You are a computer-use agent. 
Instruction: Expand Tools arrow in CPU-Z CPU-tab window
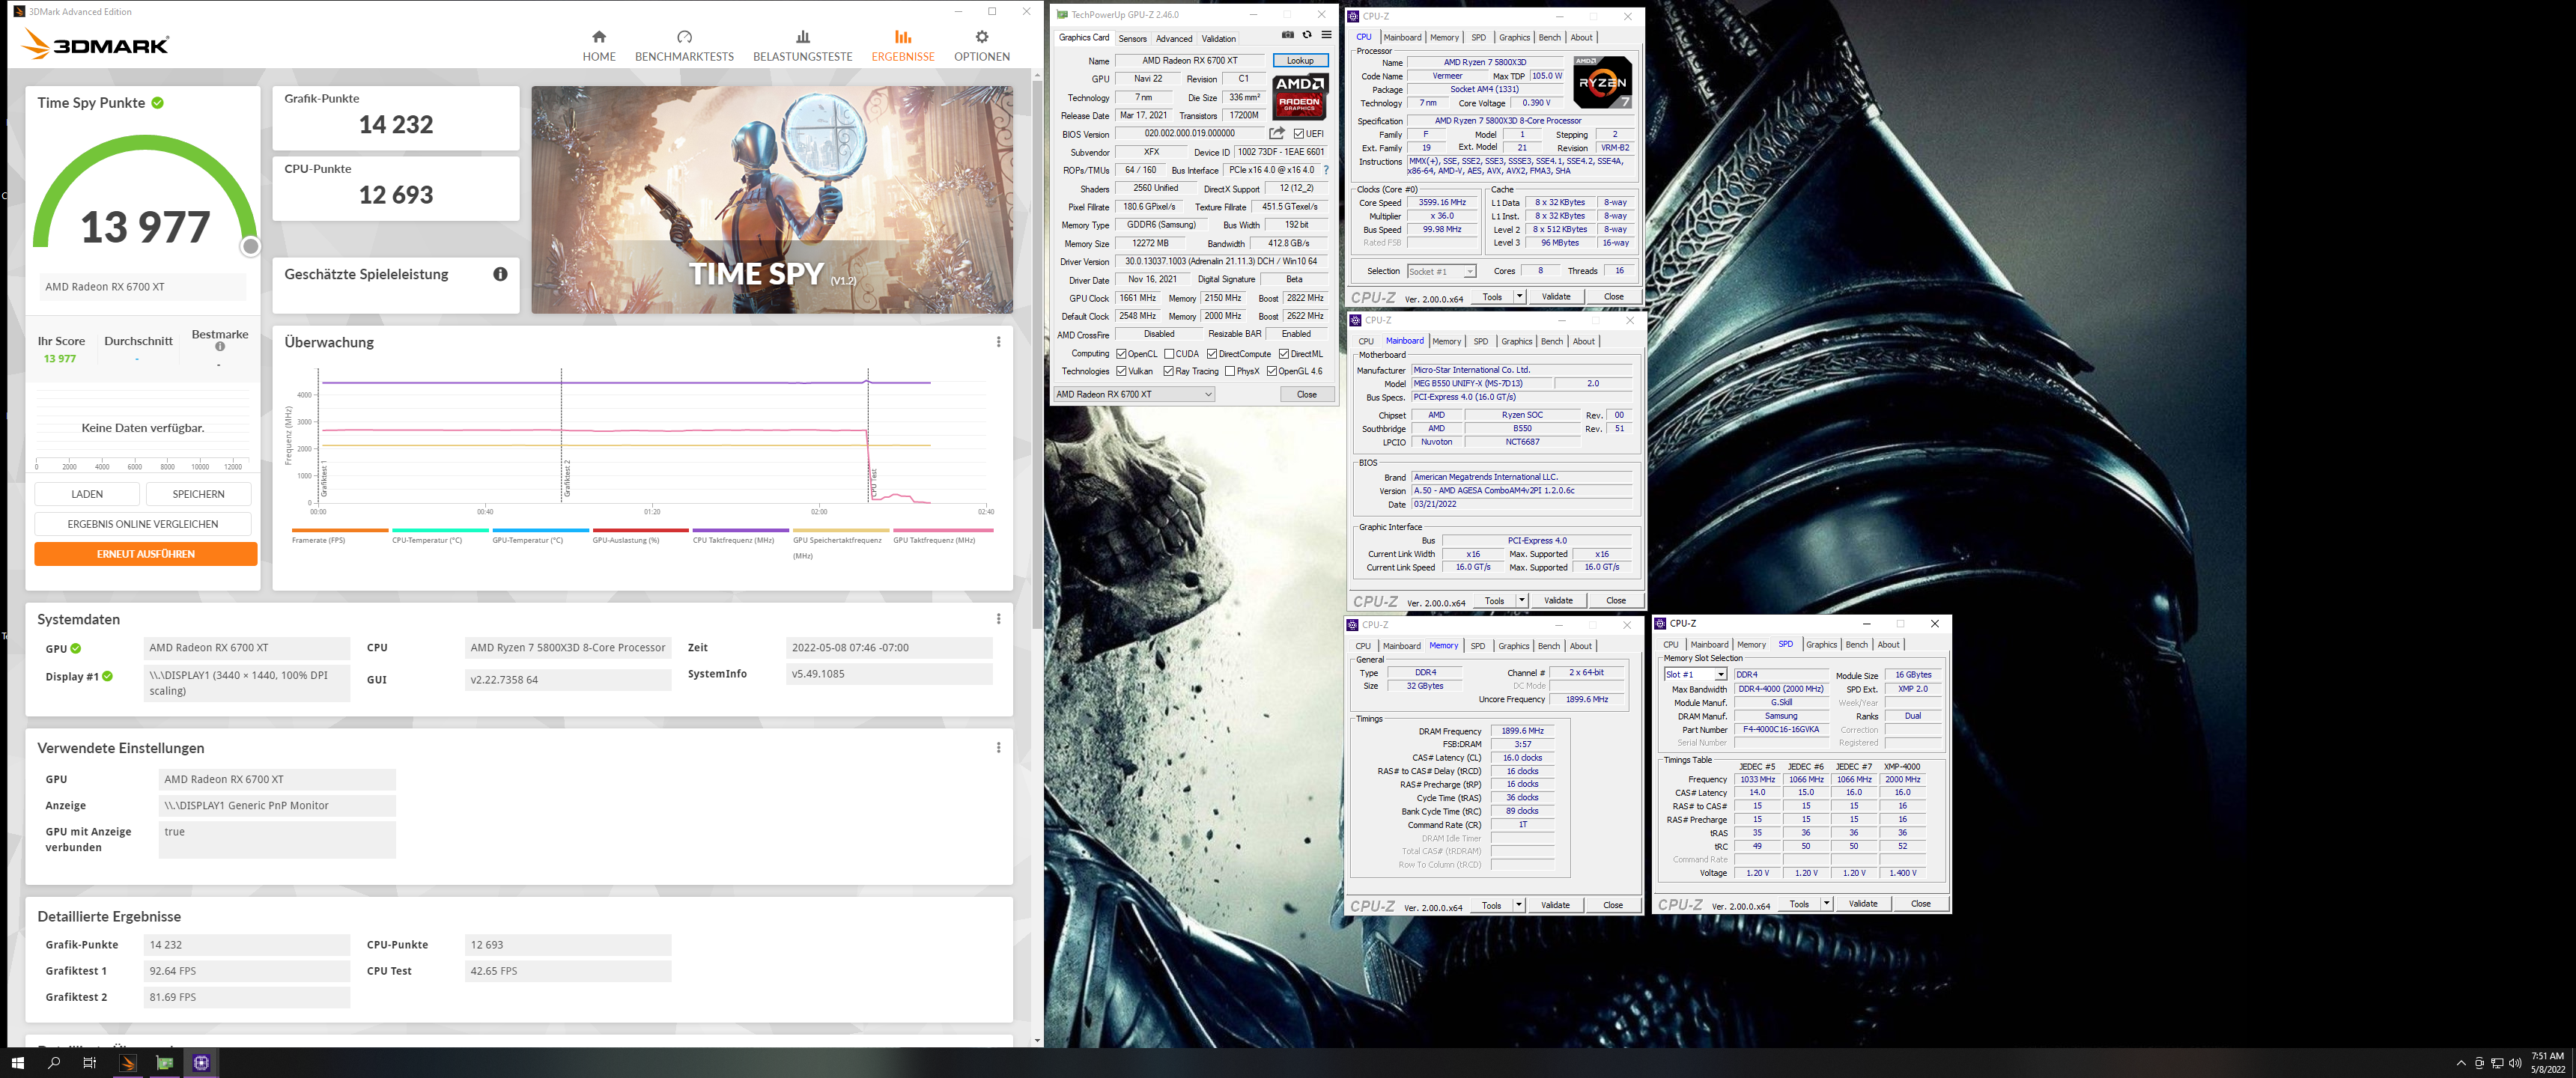pyautogui.click(x=1520, y=297)
